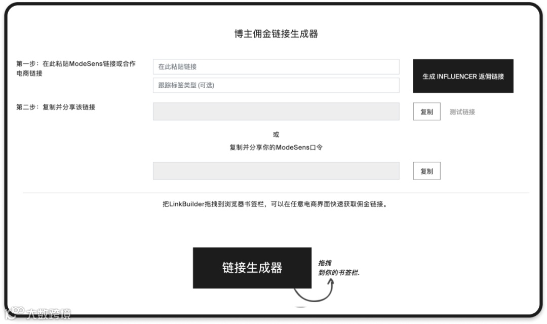
Task: Click 生成 INFLUENCER 返佣链接 button
Action: [463, 76]
